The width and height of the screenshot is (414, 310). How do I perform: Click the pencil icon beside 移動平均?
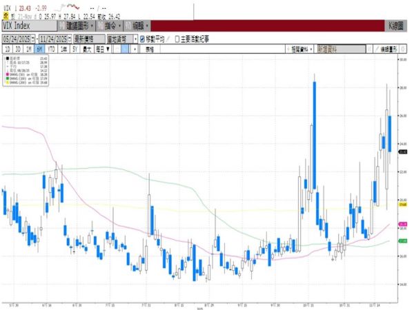169,39
